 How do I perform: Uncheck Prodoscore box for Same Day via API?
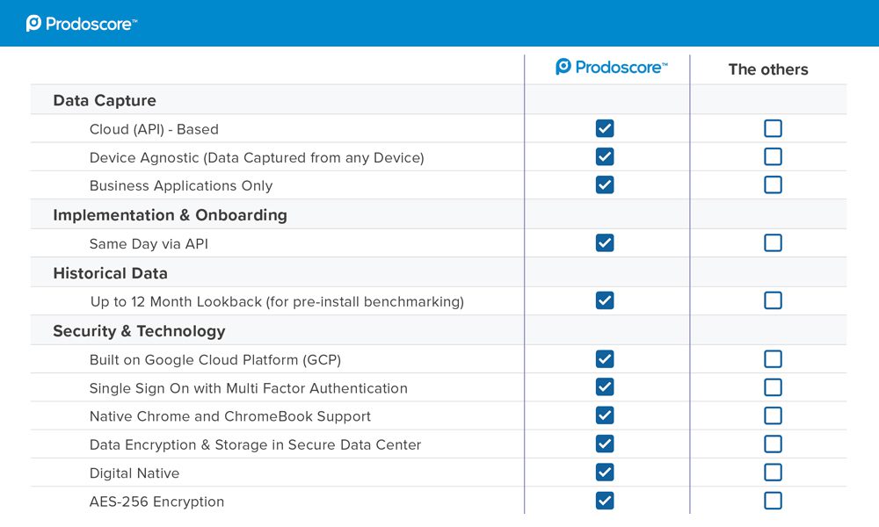click(x=605, y=243)
